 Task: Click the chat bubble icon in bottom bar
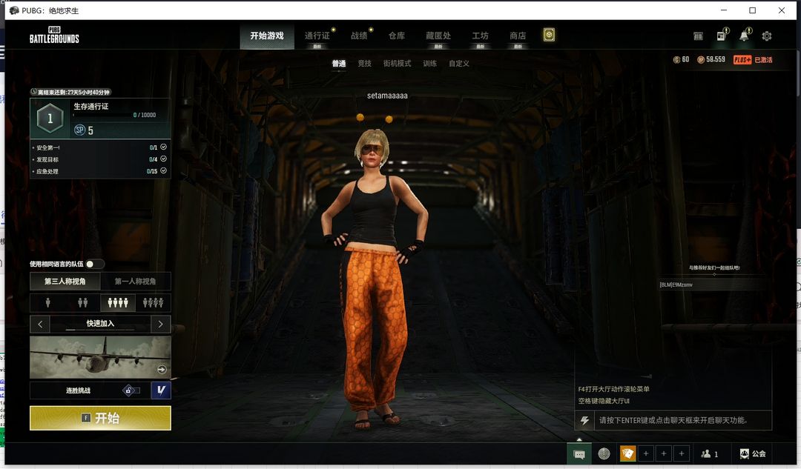click(x=579, y=453)
